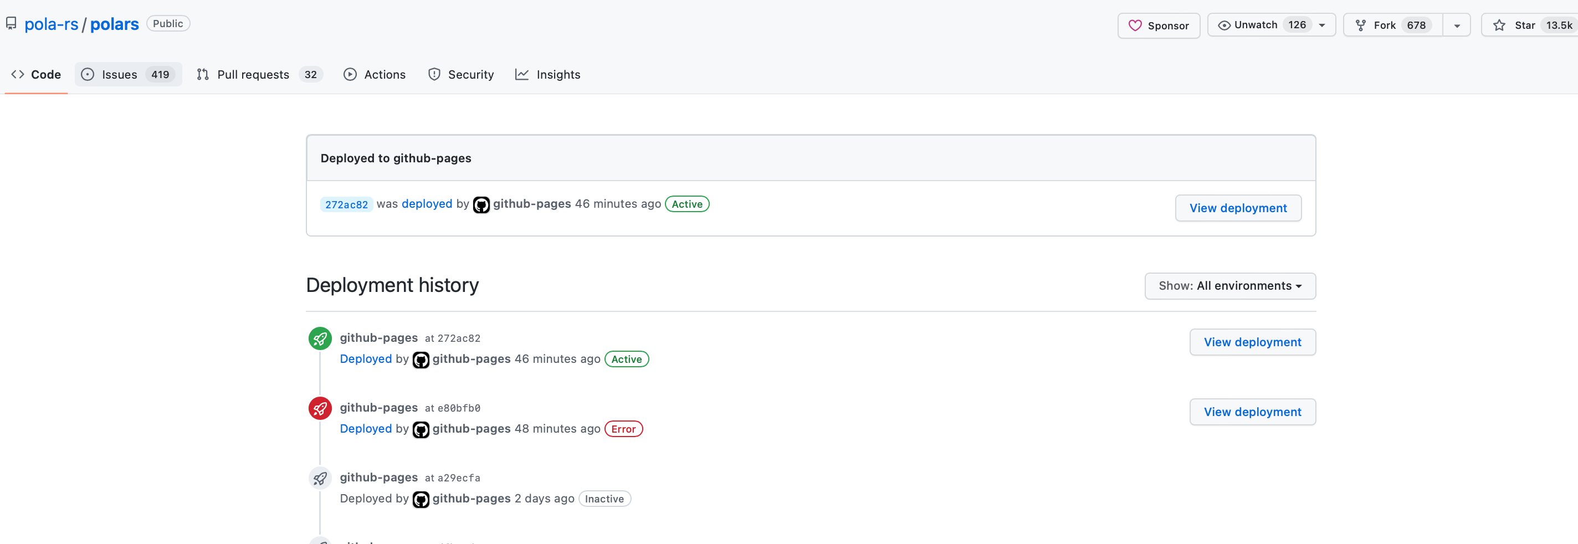Open commit 272ac82 in deployed banner
The width and height of the screenshot is (1578, 544).
(346, 204)
